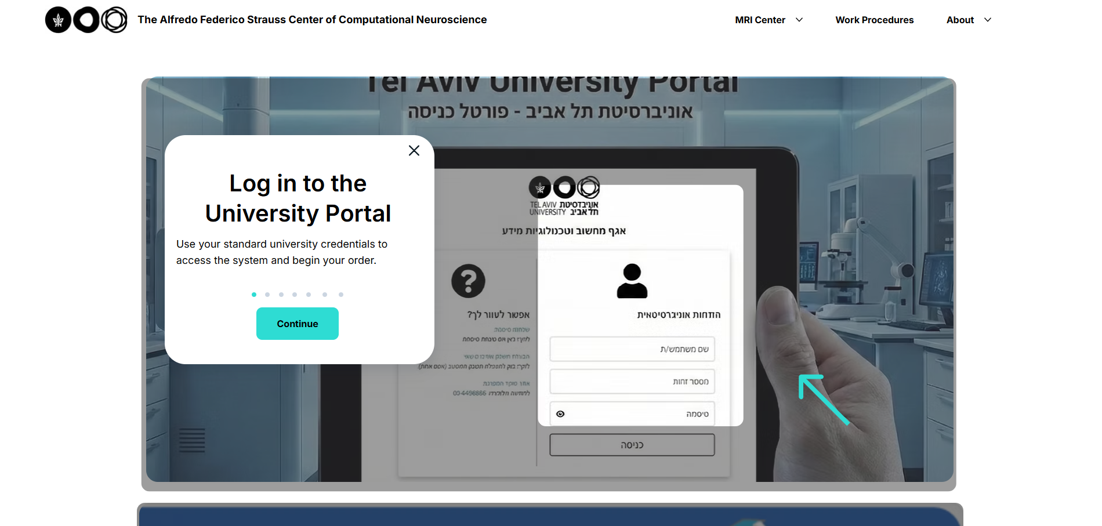The image size is (1102, 526).
Task: Toggle password visibility eye icon
Action: point(560,414)
